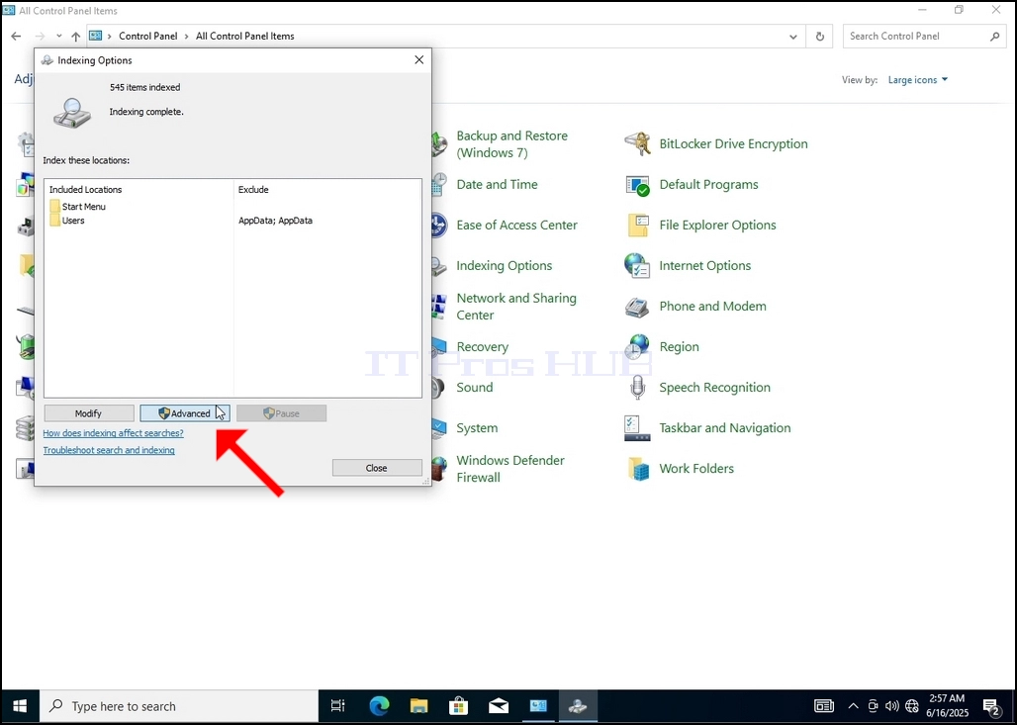Open the notification center icon
Image resolution: width=1017 pixels, height=725 pixels.
coord(991,706)
